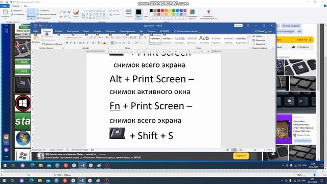
Task: Select the red swatch in Paint palette
Action: (x=162, y=10)
